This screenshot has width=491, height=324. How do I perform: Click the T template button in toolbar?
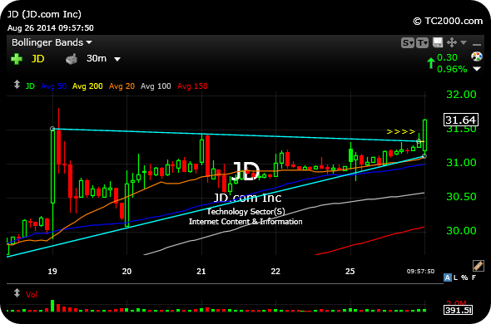pyautogui.click(x=422, y=42)
